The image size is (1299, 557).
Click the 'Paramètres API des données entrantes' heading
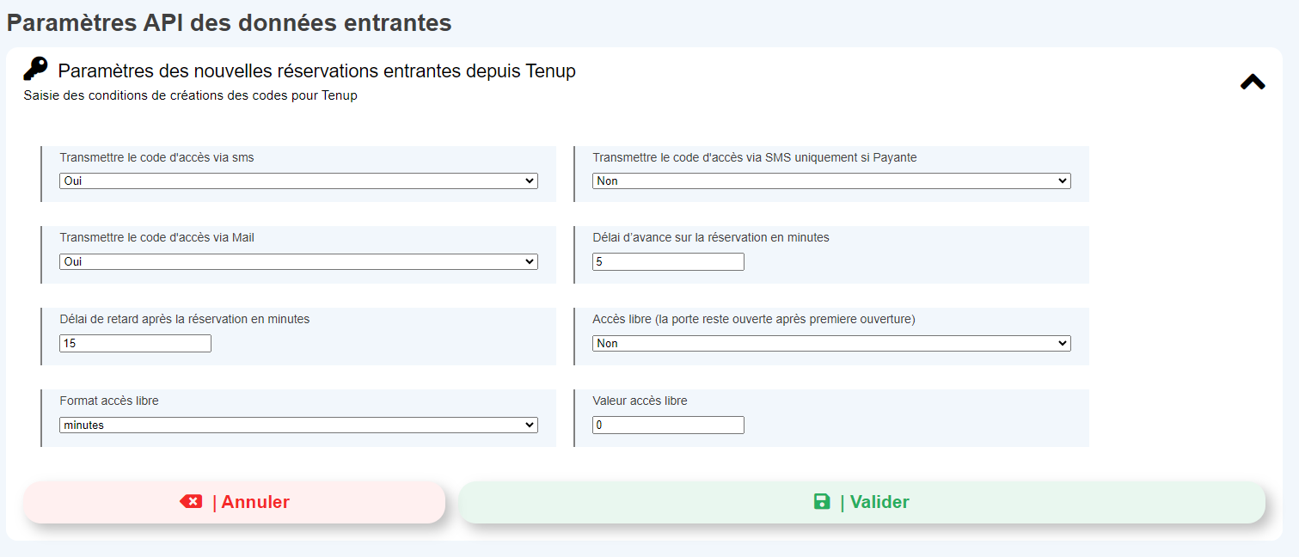[230, 23]
